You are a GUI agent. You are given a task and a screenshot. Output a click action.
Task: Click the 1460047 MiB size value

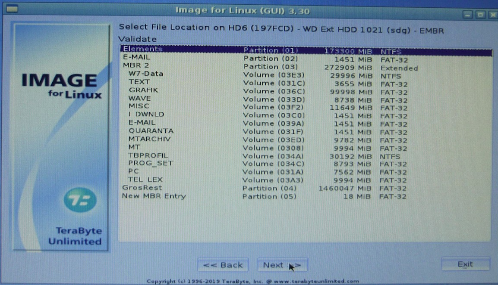tap(345, 188)
